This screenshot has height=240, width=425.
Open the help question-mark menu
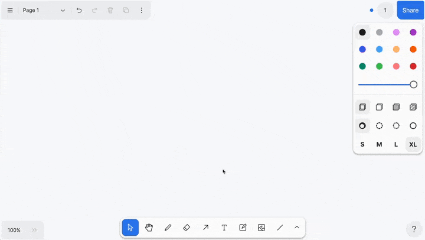point(414,229)
